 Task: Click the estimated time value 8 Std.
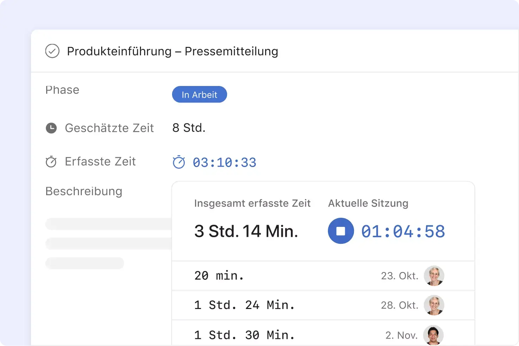click(189, 128)
